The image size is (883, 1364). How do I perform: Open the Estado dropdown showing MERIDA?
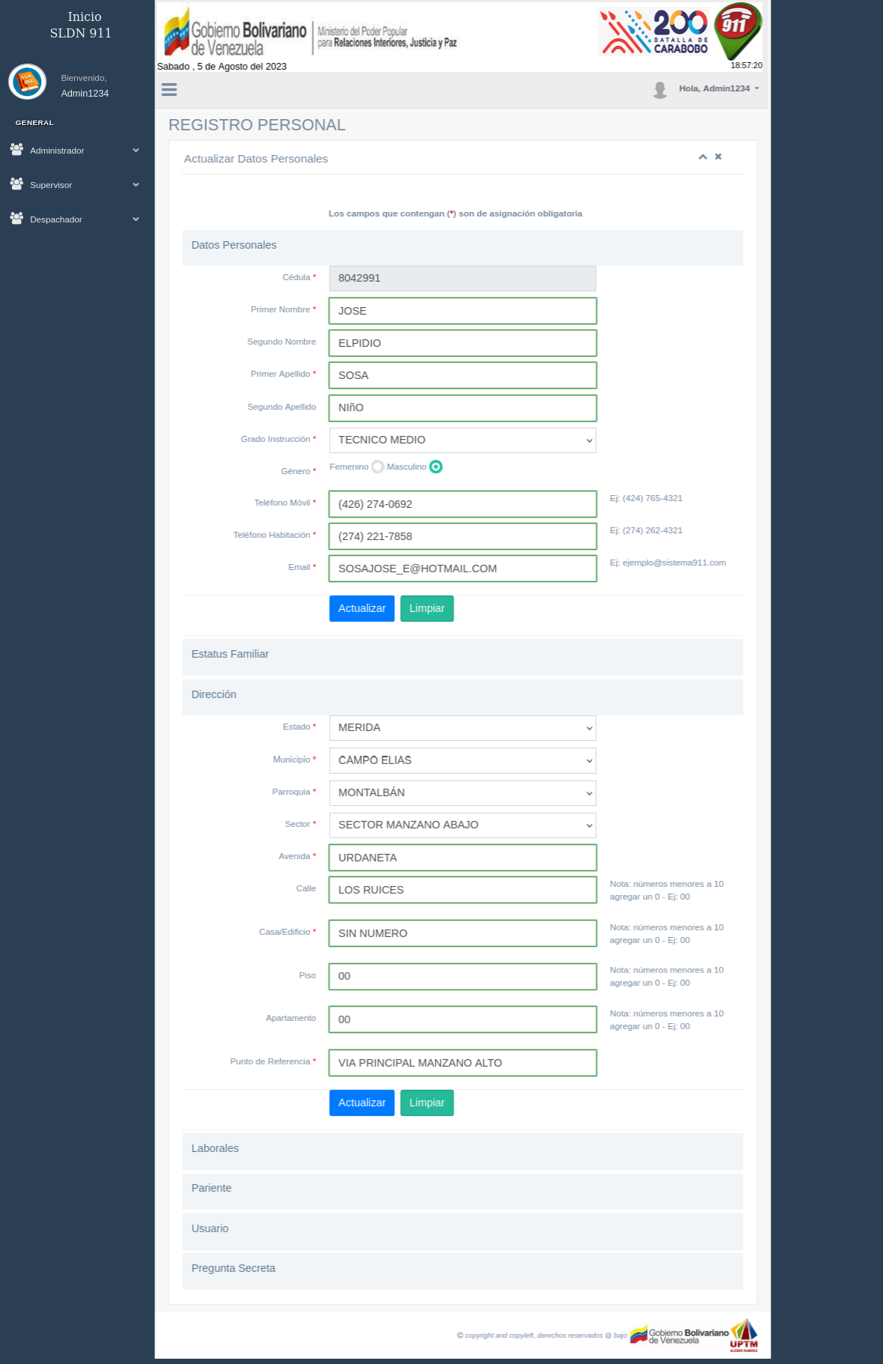click(462, 728)
